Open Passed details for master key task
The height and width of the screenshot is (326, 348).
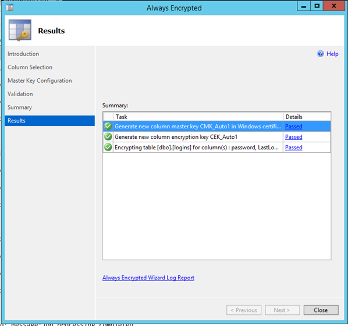[x=294, y=127]
